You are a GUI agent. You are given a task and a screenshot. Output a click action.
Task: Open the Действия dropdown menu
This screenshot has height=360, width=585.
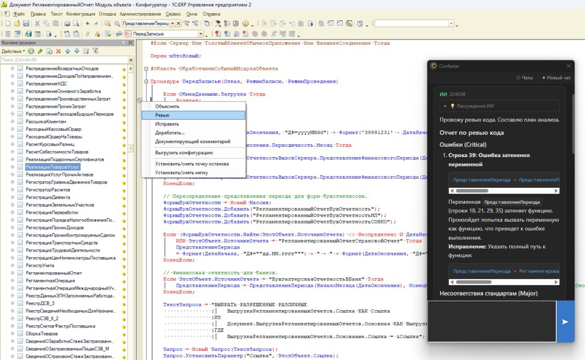click(x=13, y=51)
